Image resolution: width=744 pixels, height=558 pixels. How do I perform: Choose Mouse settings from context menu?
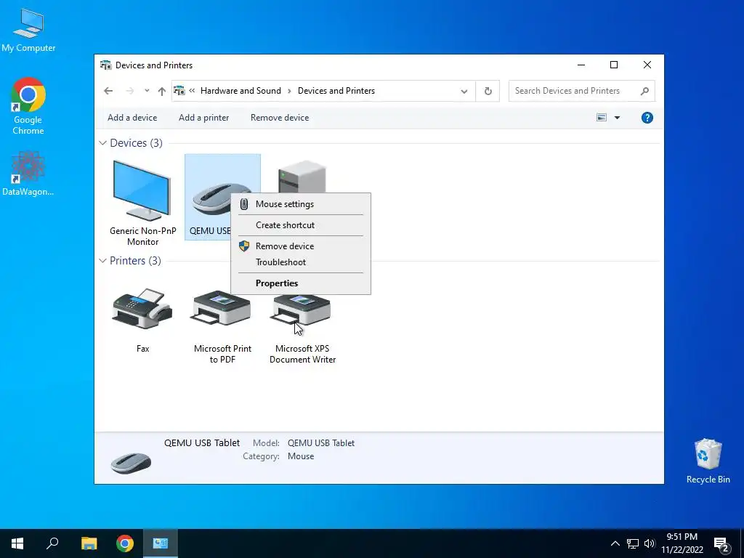(x=300, y=204)
